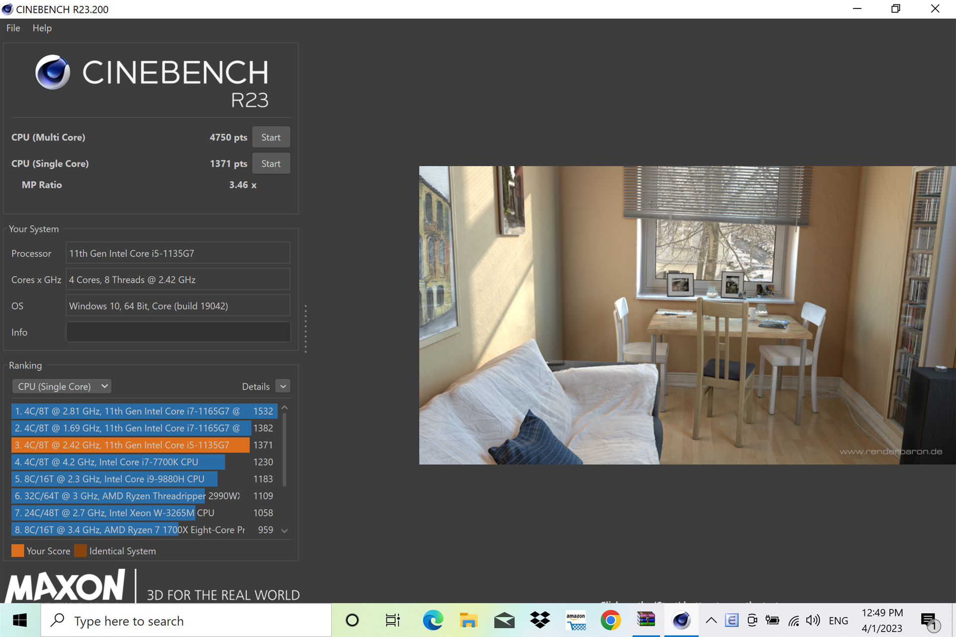Open the WinRAR taskbar icon

pos(646,620)
